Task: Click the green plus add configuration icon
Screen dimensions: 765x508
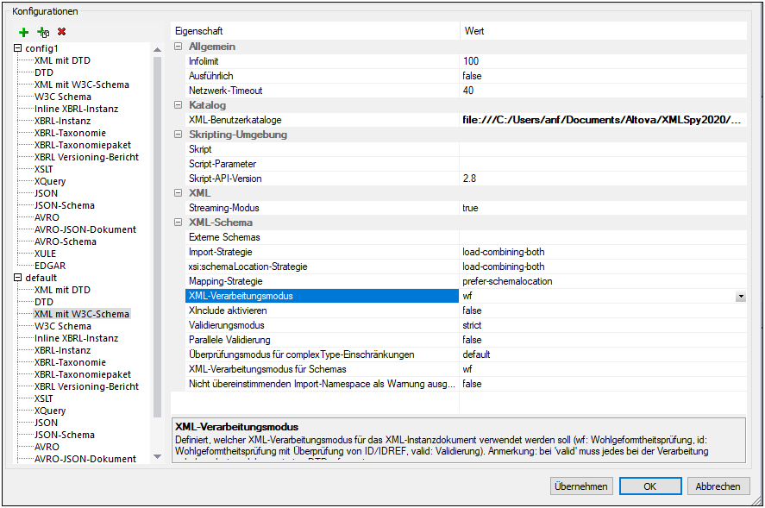Action: pyautogui.click(x=23, y=32)
